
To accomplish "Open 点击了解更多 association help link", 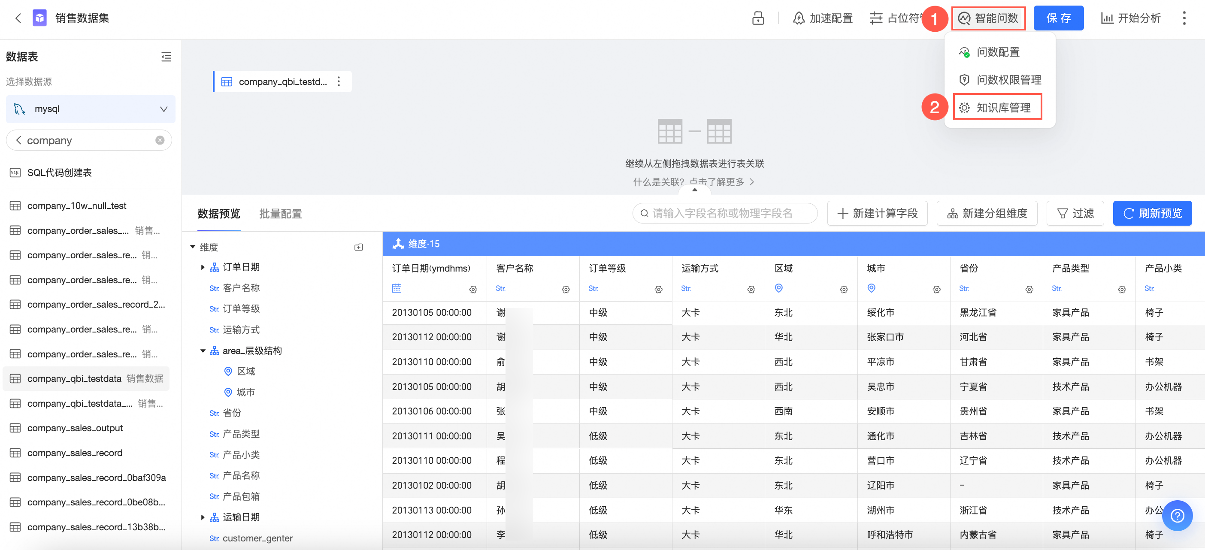I will click(721, 182).
